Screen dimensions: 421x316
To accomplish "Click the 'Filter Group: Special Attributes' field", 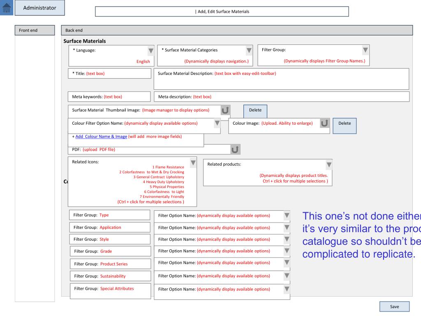I will (110, 291).
